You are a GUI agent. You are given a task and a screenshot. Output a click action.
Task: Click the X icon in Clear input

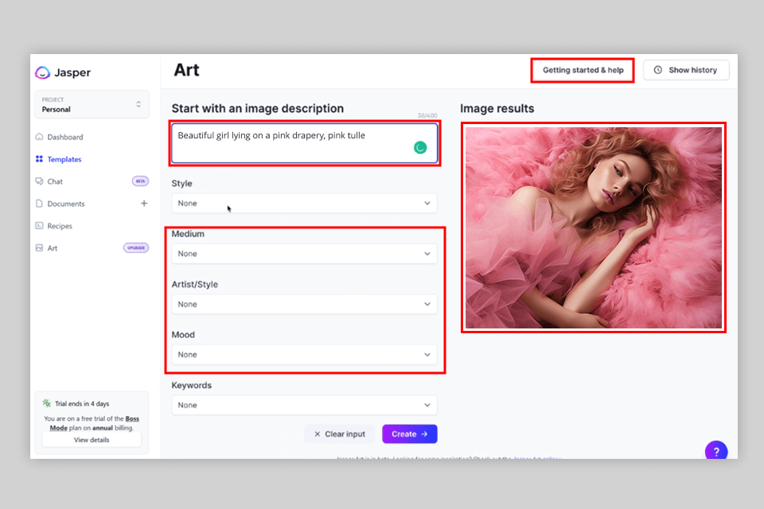tap(318, 434)
